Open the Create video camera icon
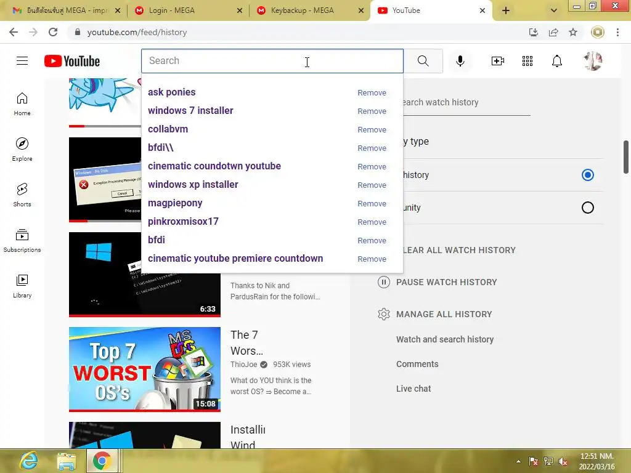 [x=498, y=61]
